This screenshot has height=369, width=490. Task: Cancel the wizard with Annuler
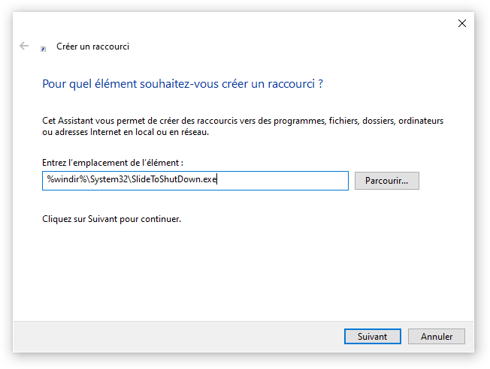(436, 336)
